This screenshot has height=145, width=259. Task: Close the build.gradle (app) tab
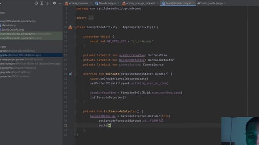(x=225, y=3)
